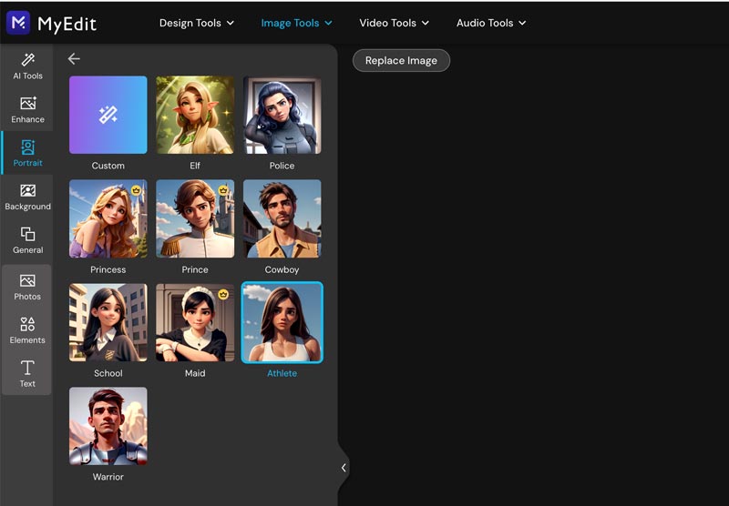Click the crown badge on Prince

(223, 190)
